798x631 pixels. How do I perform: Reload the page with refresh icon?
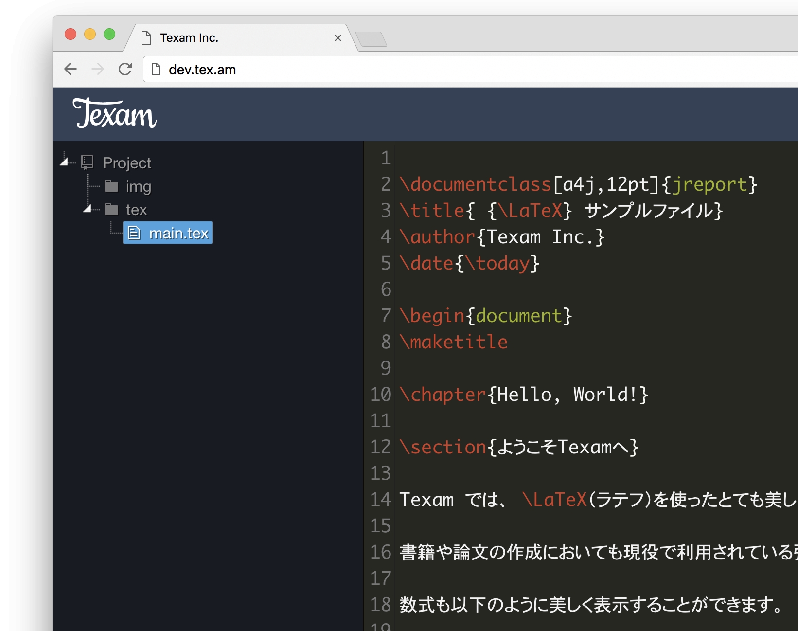(125, 69)
